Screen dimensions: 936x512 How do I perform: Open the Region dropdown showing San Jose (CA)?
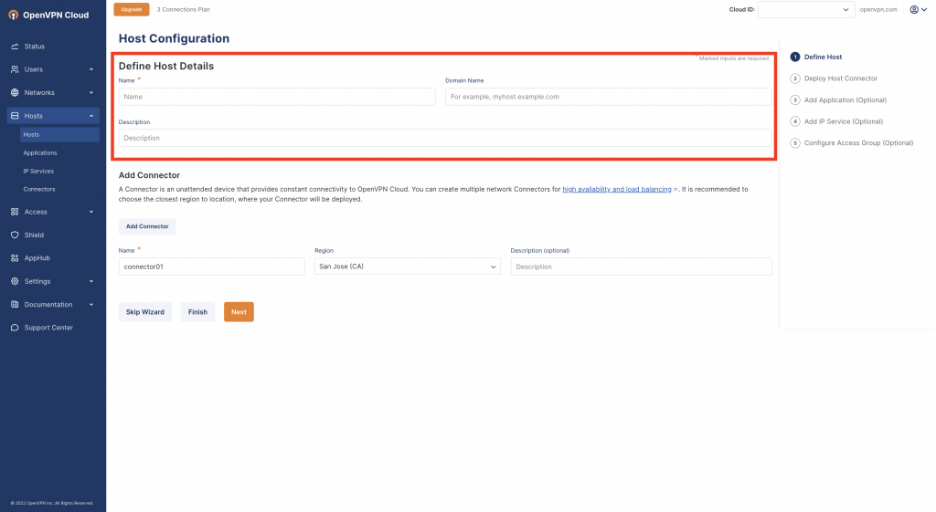(408, 266)
